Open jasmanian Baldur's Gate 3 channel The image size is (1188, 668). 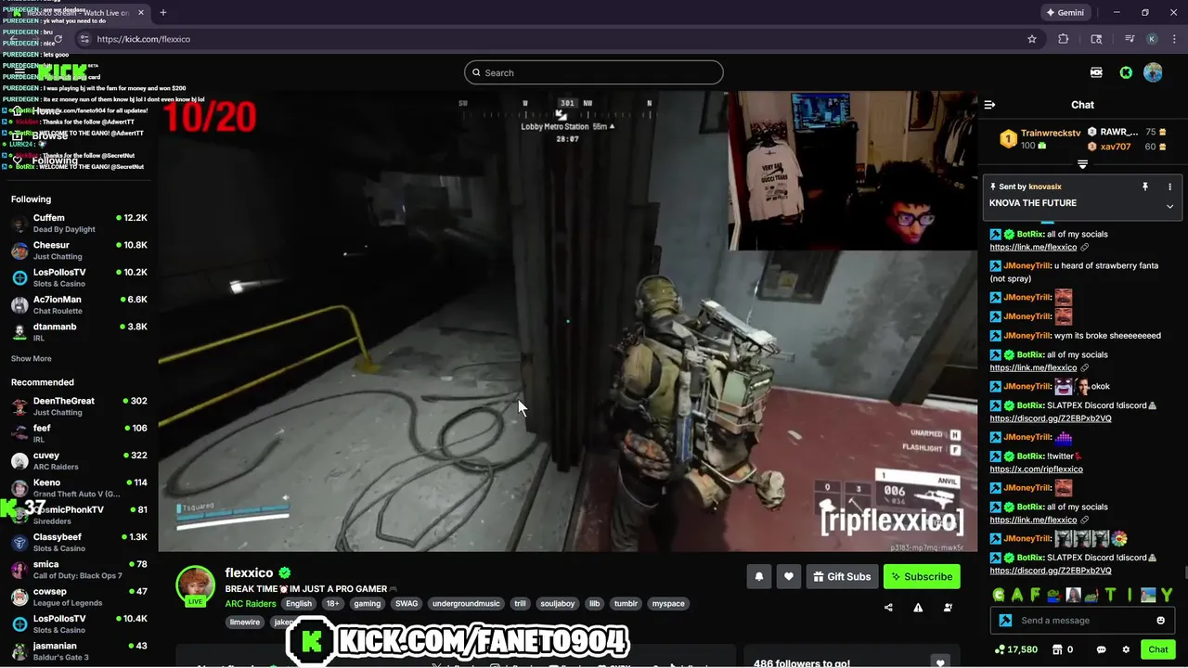pyautogui.click(x=79, y=651)
